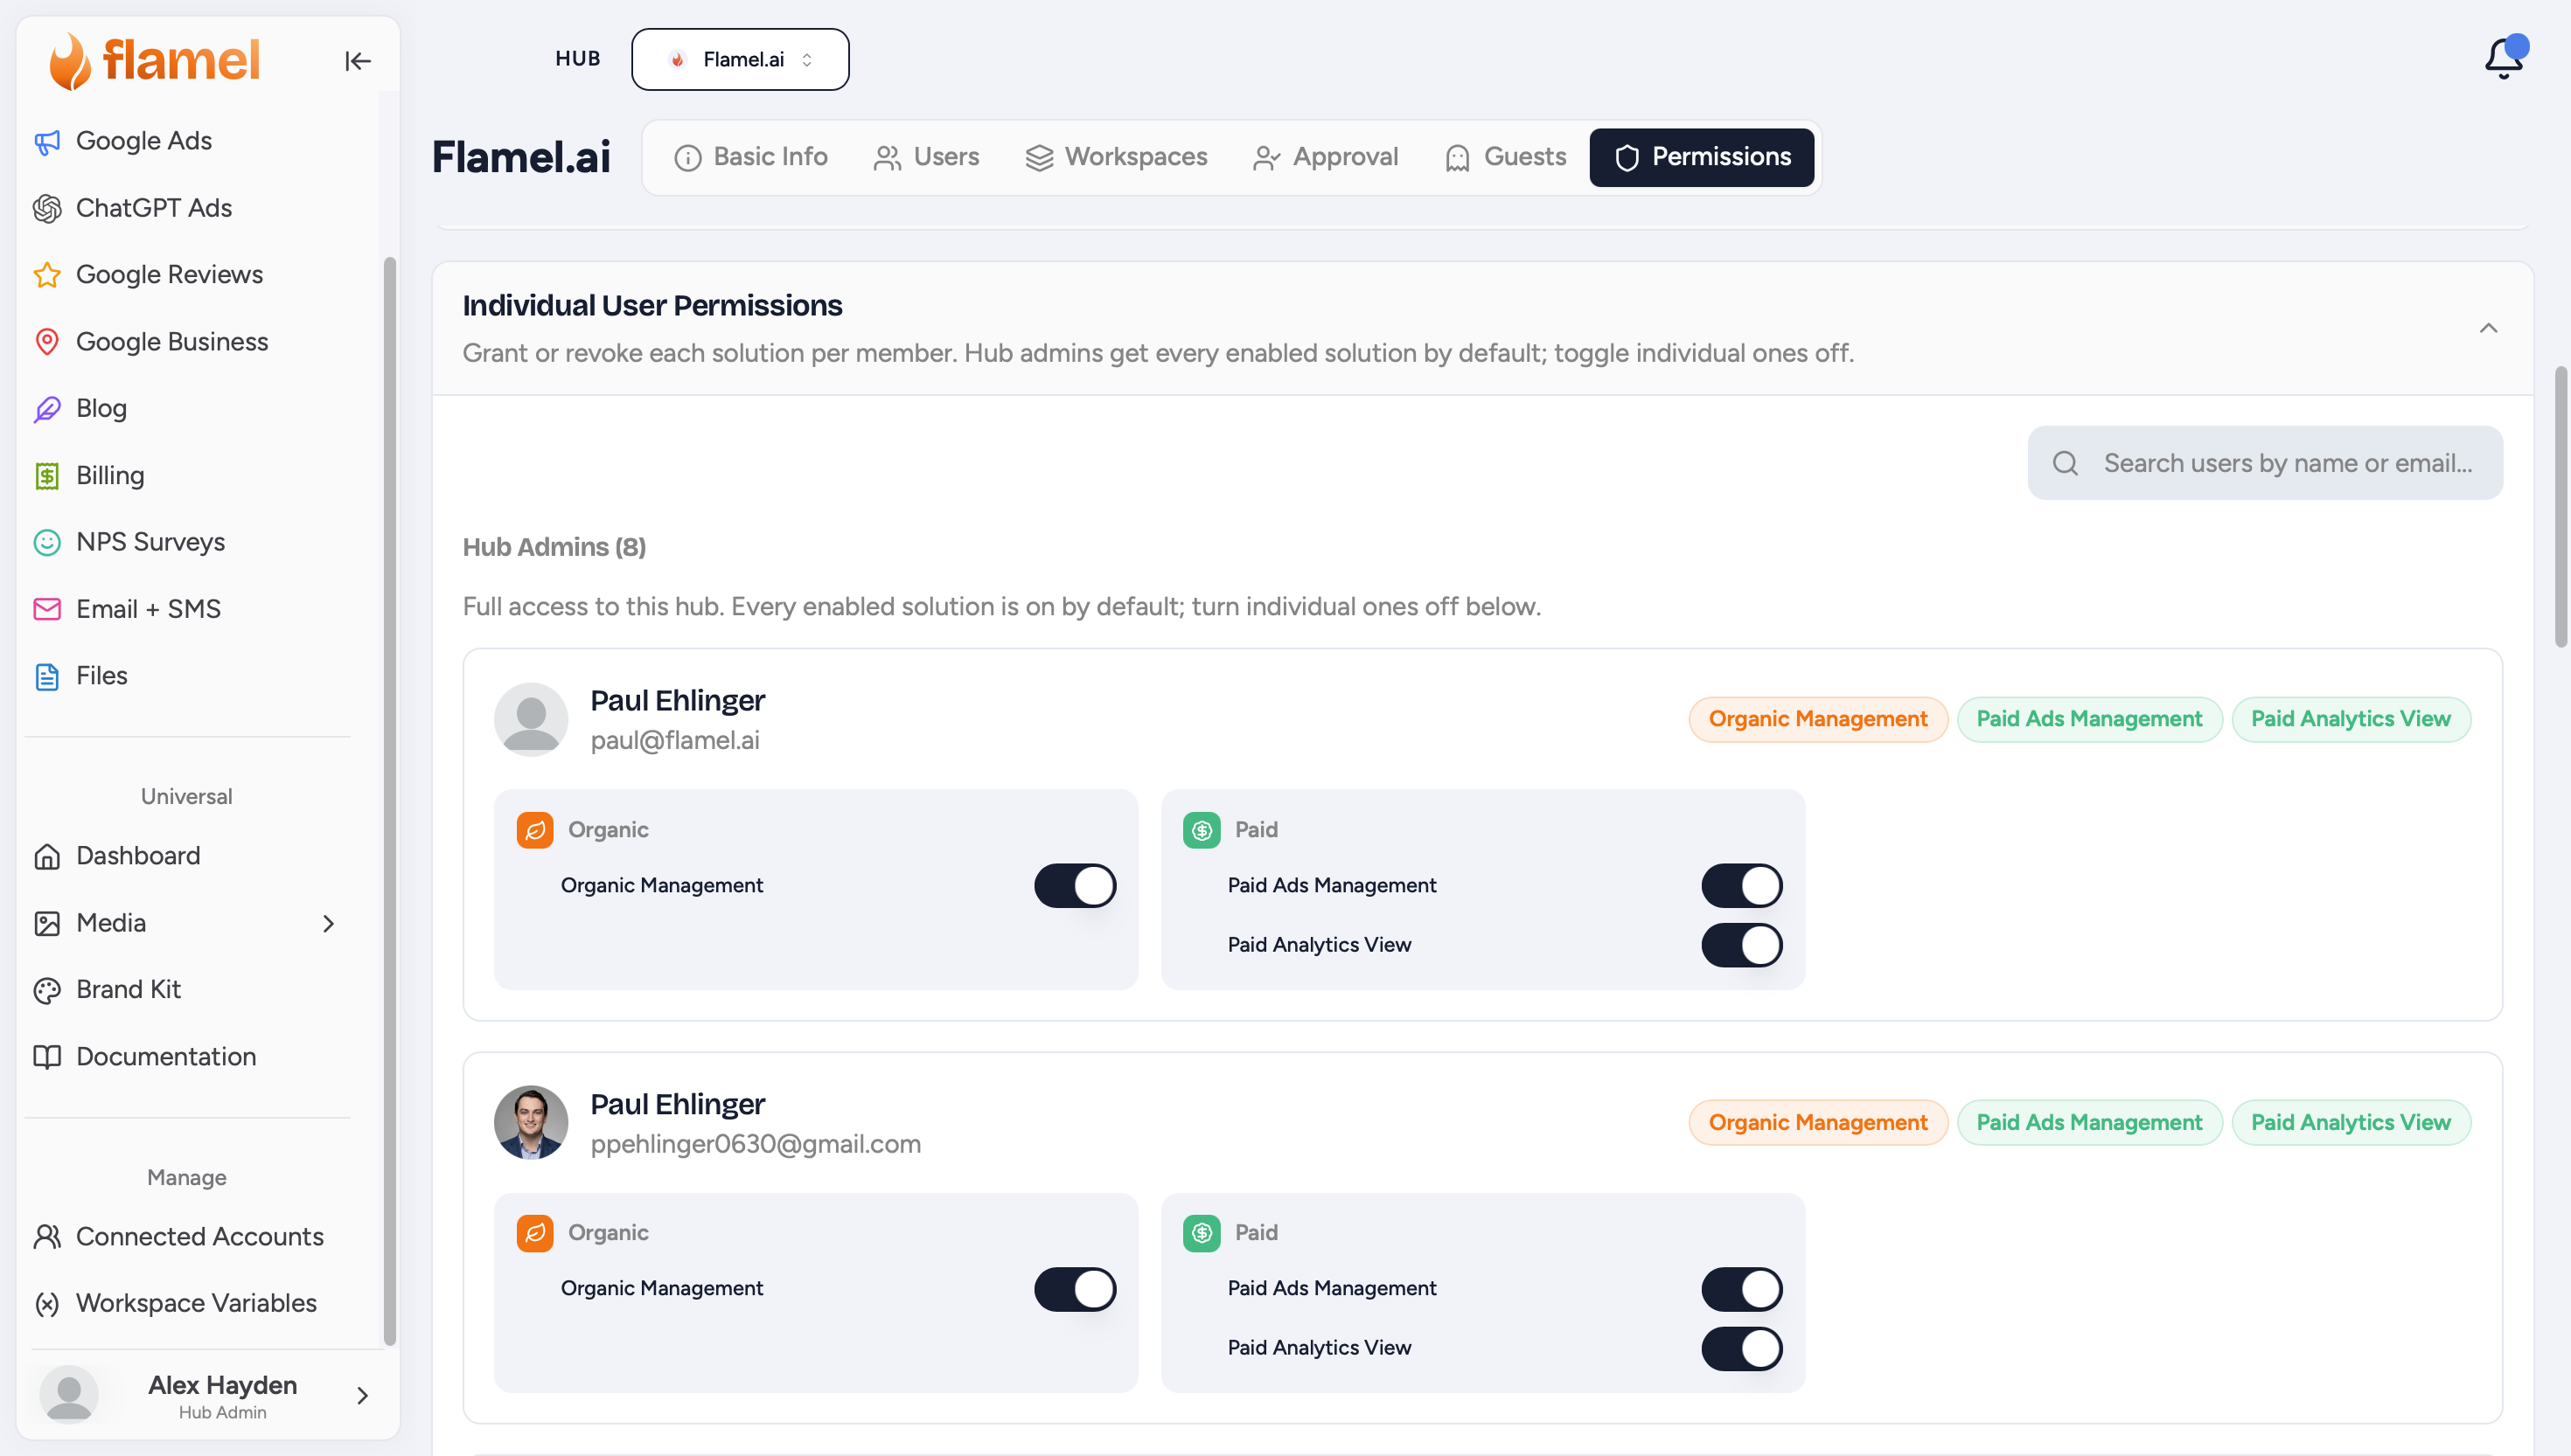Collapse the Individual User Permissions section
The width and height of the screenshot is (2571, 1456).
click(x=2488, y=328)
